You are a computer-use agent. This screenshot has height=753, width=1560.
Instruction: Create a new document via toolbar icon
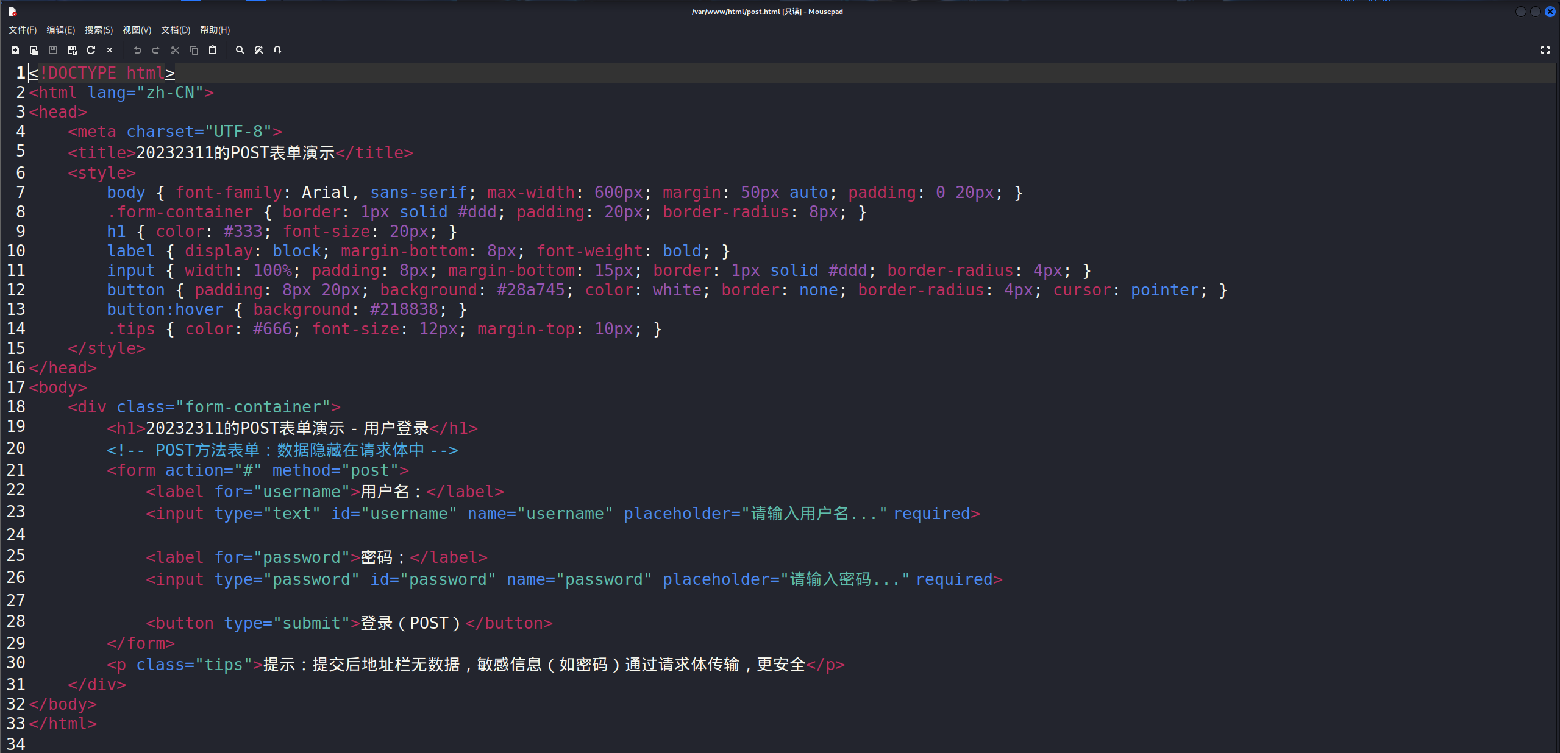pos(15,50)
